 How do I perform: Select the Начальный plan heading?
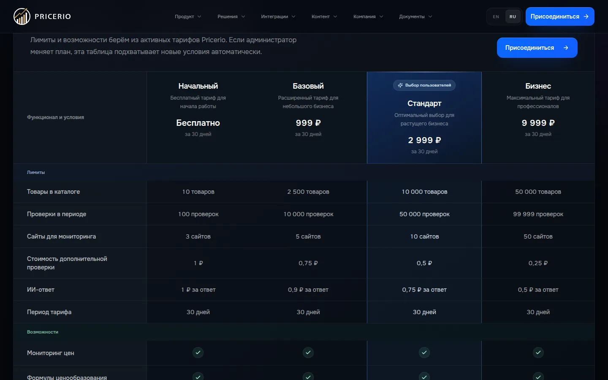(x=198, y=86)
